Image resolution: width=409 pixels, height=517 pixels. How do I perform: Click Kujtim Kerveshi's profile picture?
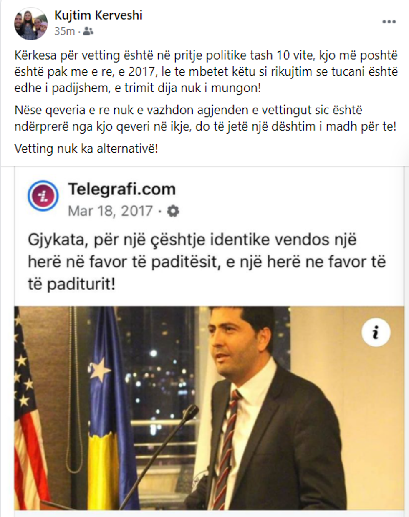[31, 23]
